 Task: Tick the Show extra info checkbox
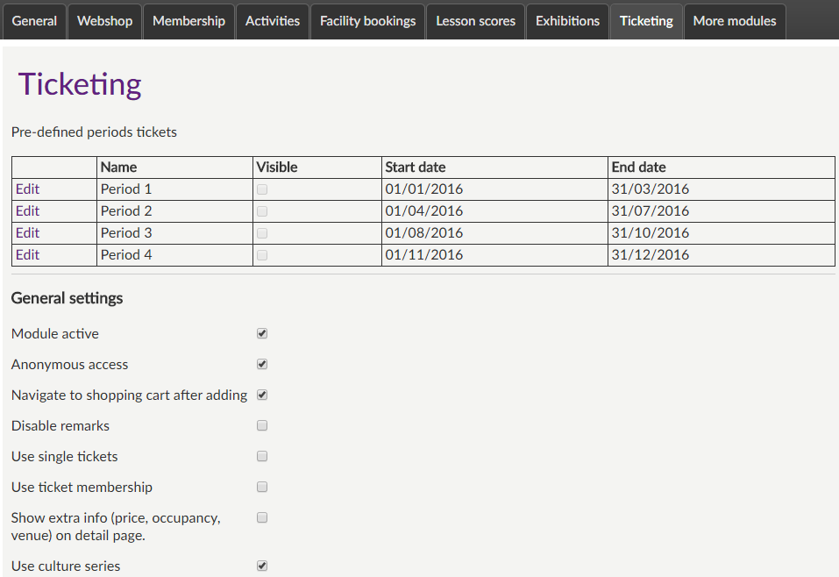[262, 518]
